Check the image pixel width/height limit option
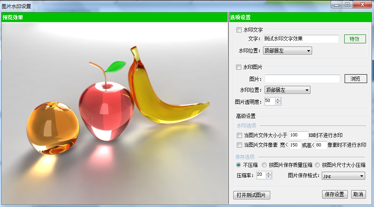This screenshot has height=207, width=374. [239, 145]
